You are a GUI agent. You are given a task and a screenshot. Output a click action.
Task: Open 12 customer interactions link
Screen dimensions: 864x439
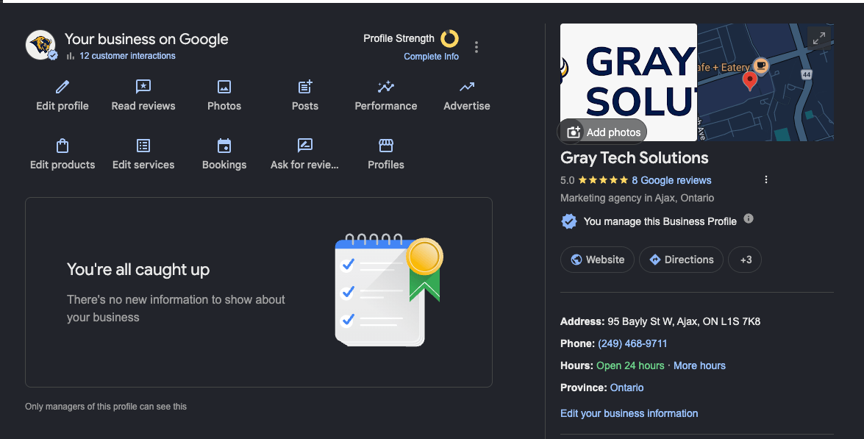pos(127,56)
